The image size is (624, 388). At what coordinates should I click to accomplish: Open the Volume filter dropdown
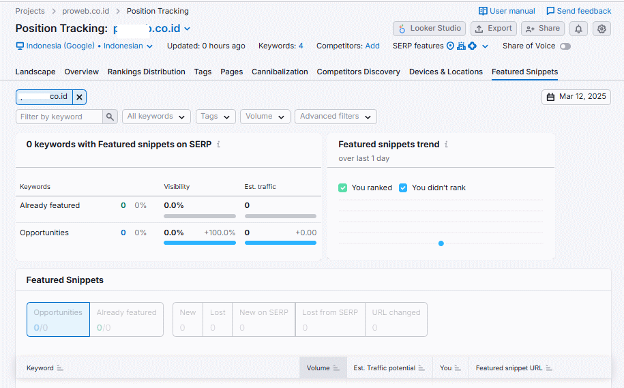265,117
